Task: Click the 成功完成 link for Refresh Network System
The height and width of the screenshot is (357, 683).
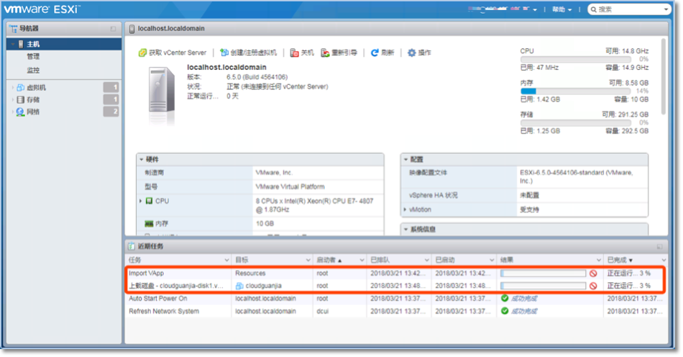Action: (524, 311)
